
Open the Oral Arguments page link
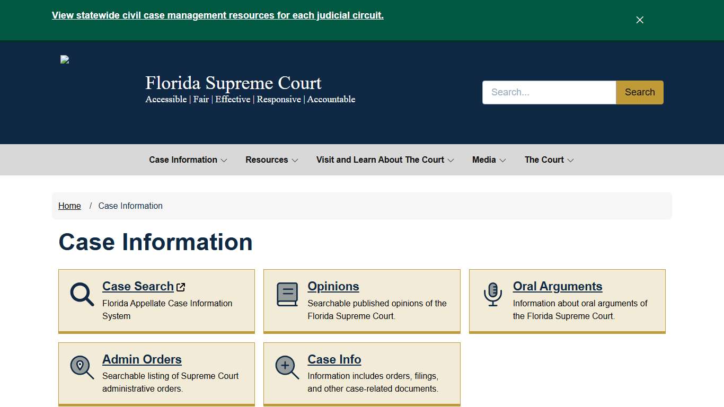(557, 286)
